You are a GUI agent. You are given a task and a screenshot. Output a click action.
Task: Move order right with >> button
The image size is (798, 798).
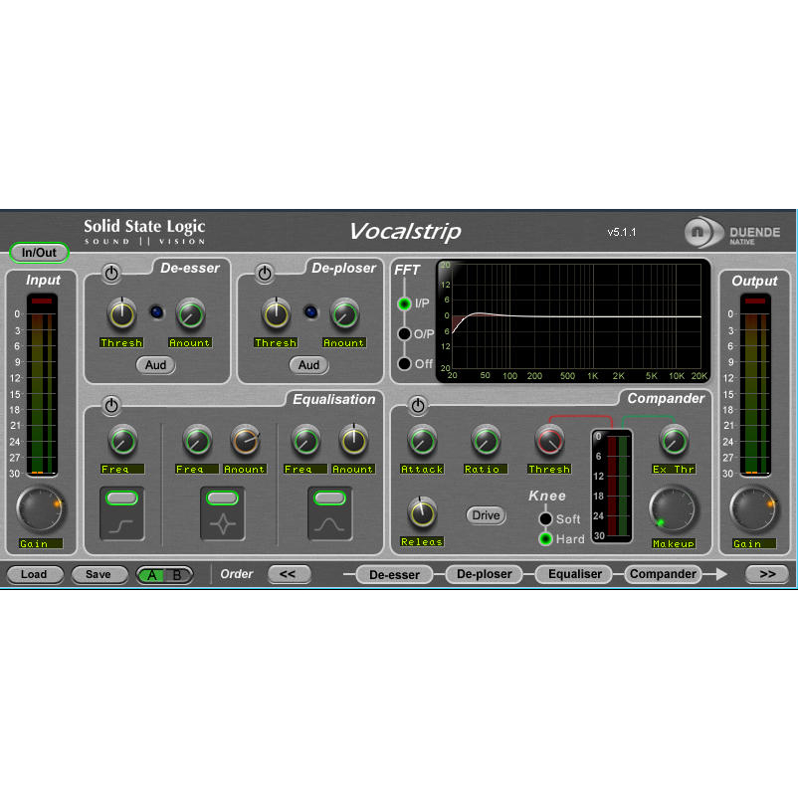pos(766,574)
